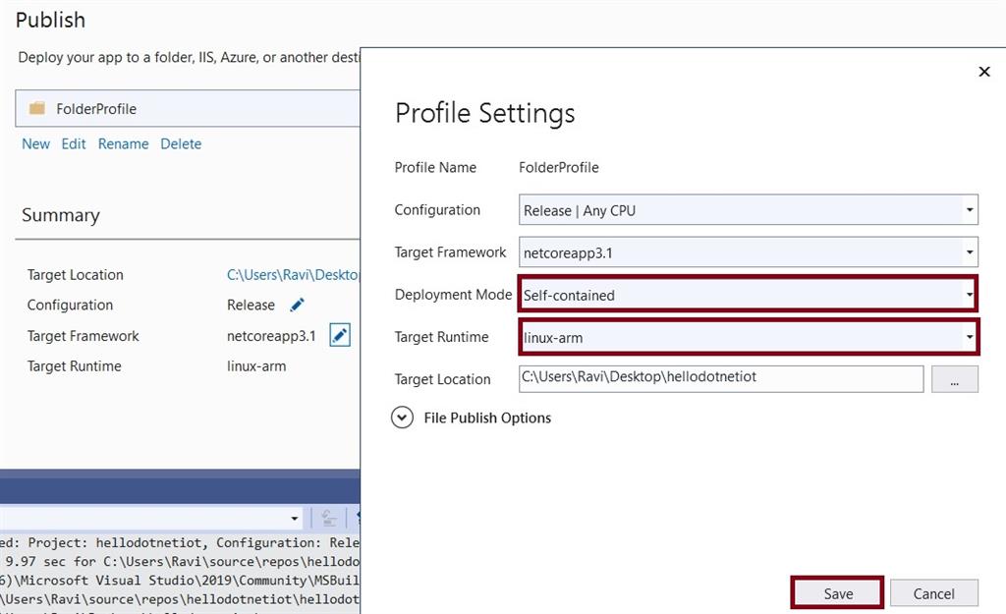Screen dimensions: 1006x614
Task: Open the Target Location path link in Summary
Action: 293,275
